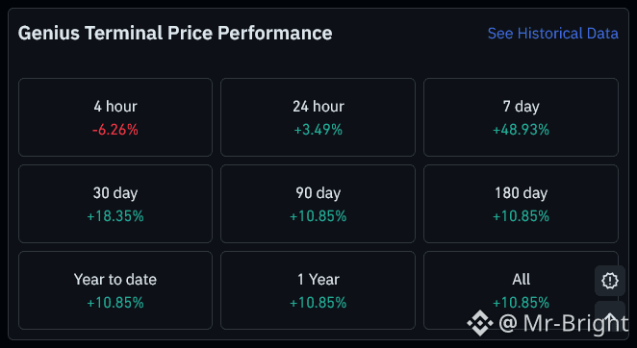Screen dimensions: 637x348
Task: Click the scroll-to-top arrow button
Action: [610, 315]
